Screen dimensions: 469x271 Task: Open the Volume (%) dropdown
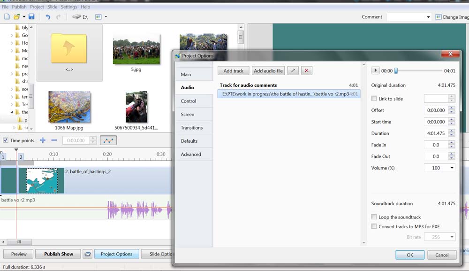point(452,168)
